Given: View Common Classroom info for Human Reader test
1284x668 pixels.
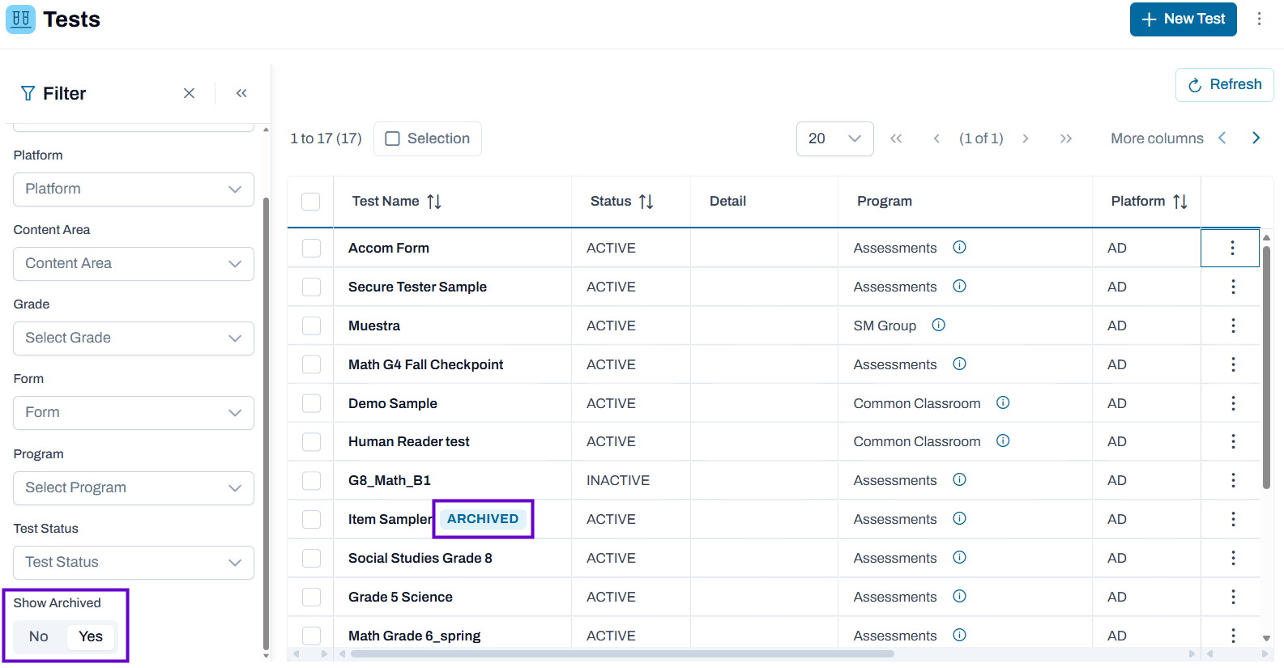Looking at the screenshot, I should pos(1003,440).
